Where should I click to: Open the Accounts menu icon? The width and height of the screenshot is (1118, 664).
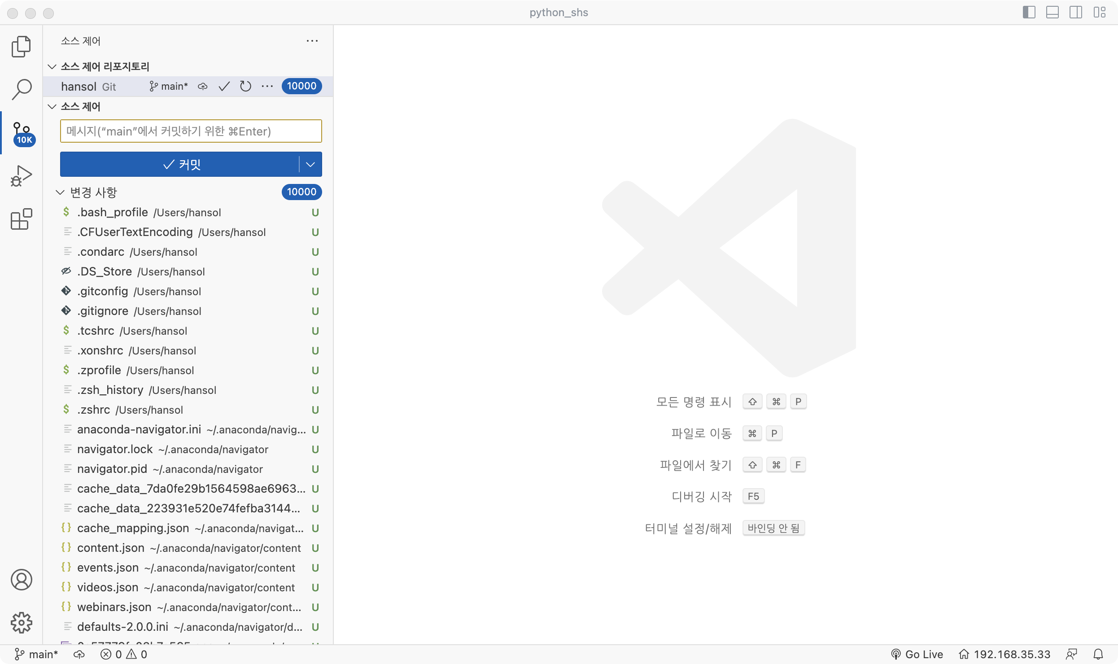tap(21, 580)
